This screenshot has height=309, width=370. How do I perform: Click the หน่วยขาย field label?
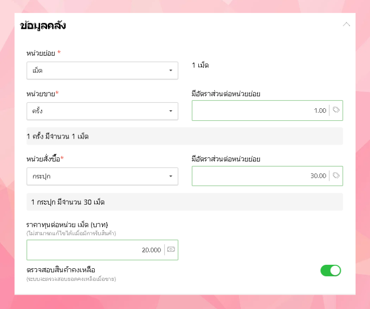tap(42, 93)
